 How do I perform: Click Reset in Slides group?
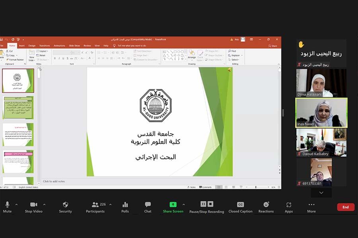coord(41,56)
